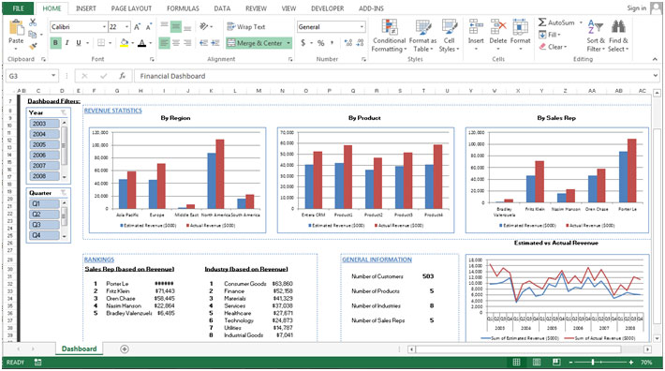Open Cell Styles gallery
The image size is (665, 371).
click(450, 36)
